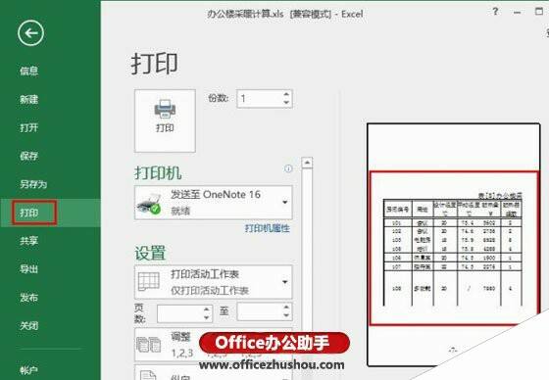Click the printer info icon

[x=288, y=169]
